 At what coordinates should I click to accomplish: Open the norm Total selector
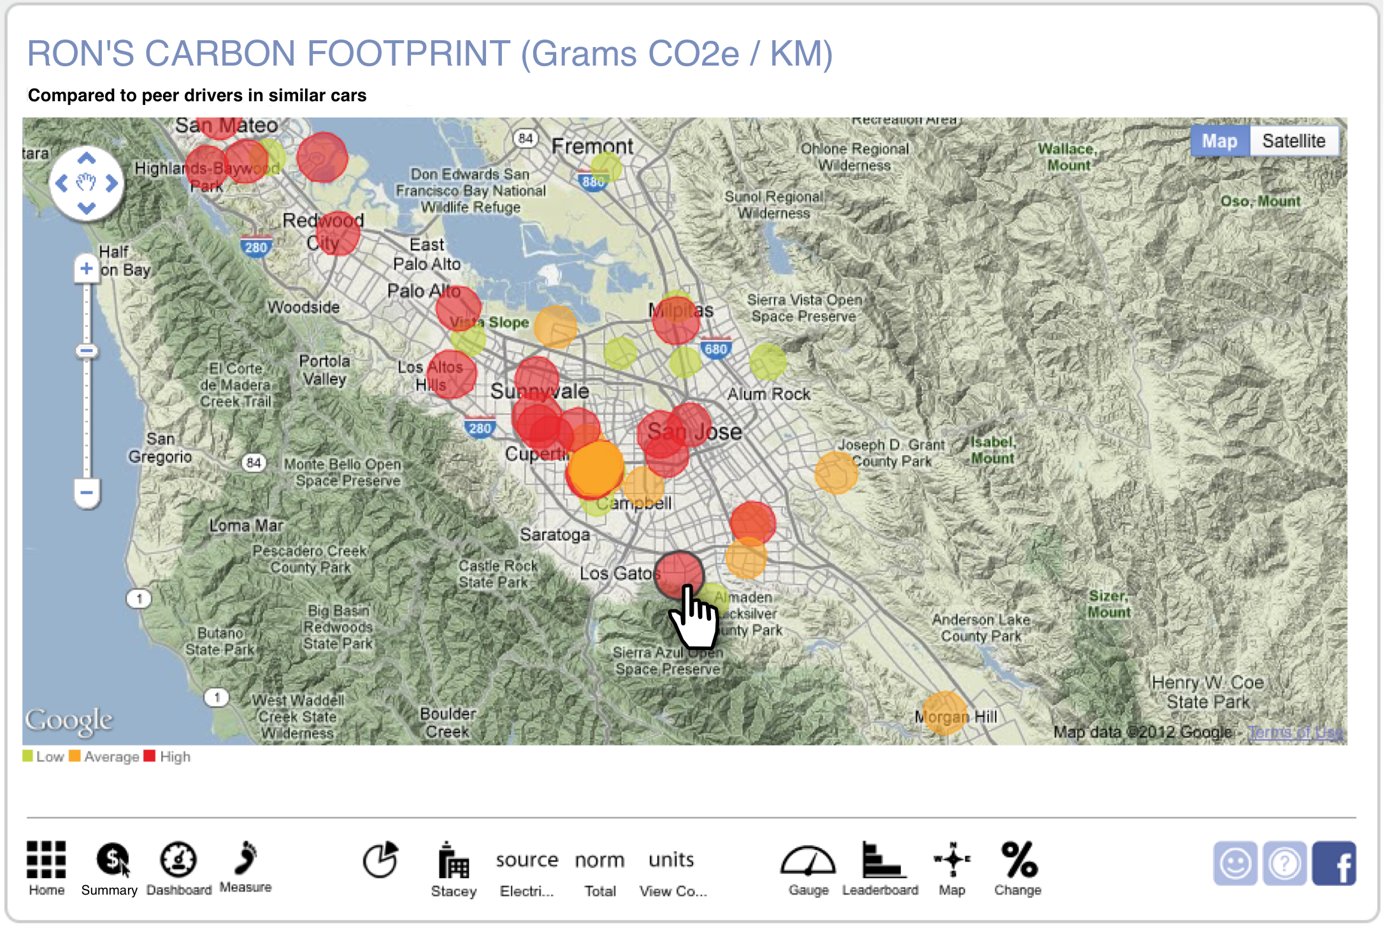coord(599,861)
